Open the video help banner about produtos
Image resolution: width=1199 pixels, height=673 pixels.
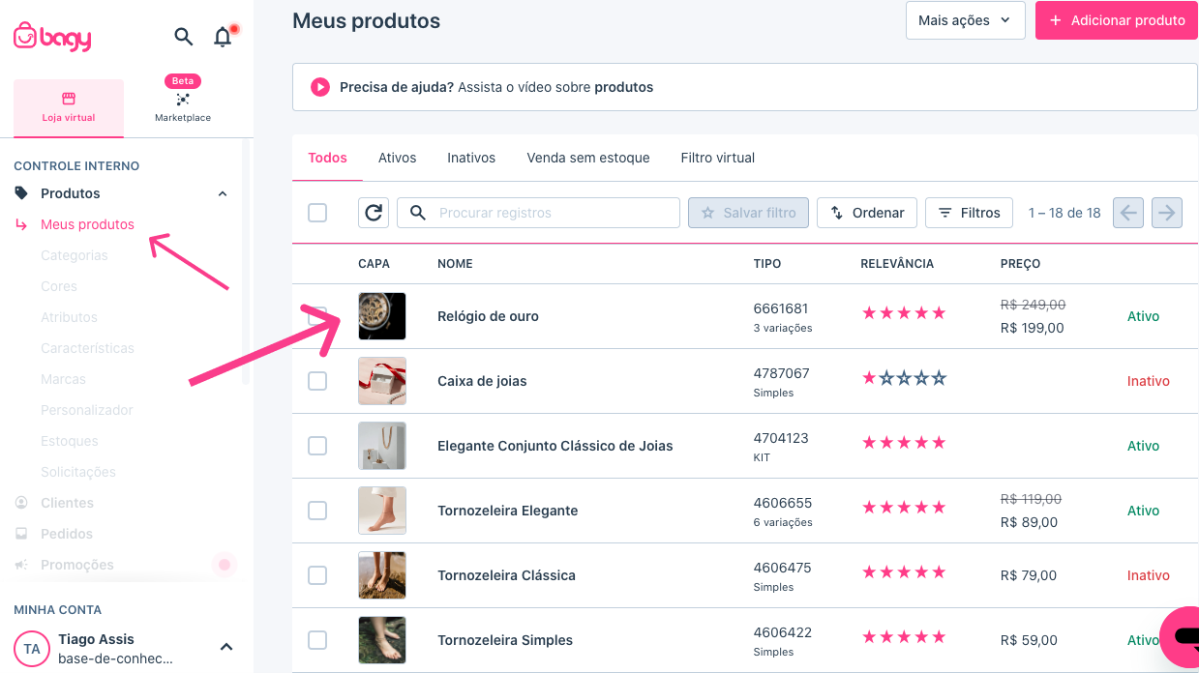point(745,87)
